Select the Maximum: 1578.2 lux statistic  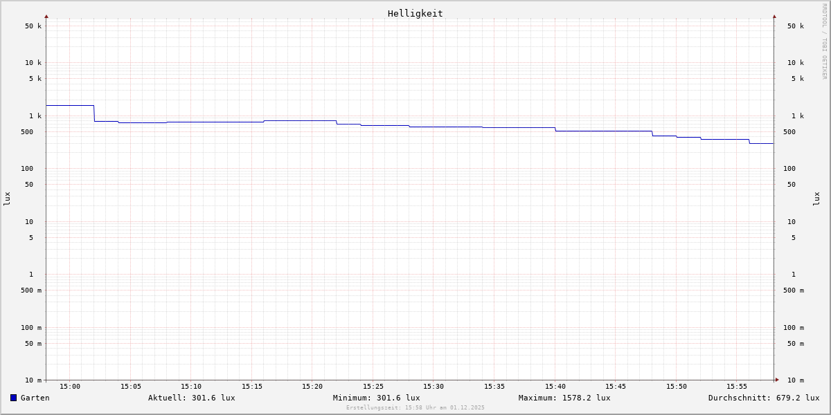point(564,398)
